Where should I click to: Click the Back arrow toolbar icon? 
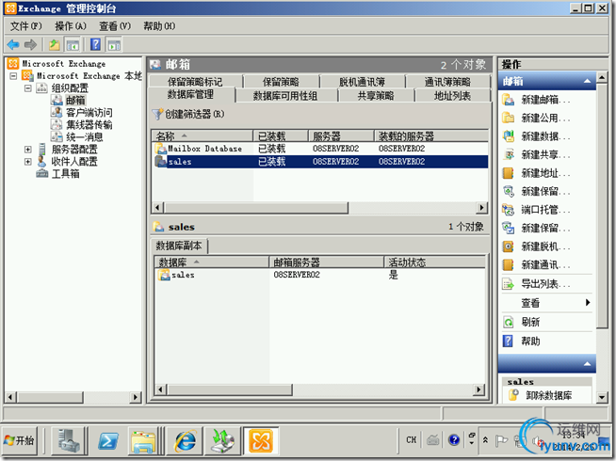pyautogui.click(x=13, y=45)
